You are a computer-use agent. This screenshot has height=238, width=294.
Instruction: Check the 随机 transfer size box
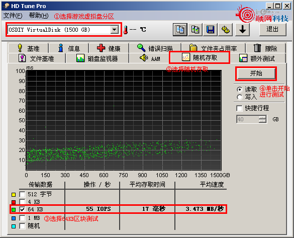(22, 226)
